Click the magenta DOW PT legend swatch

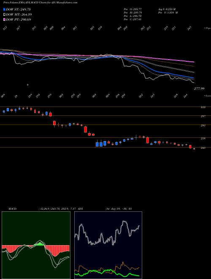tap(4, 19)
